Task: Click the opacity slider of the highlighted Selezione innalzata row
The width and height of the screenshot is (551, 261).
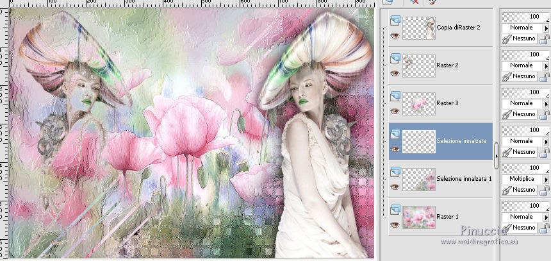Action: [x=525, y=130]
